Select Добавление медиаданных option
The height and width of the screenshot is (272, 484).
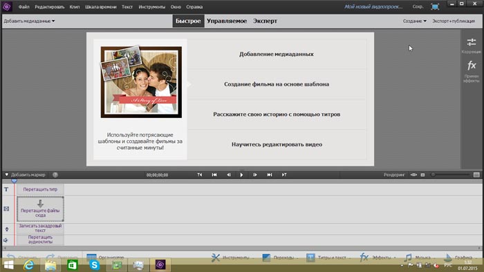click(277, 54)
